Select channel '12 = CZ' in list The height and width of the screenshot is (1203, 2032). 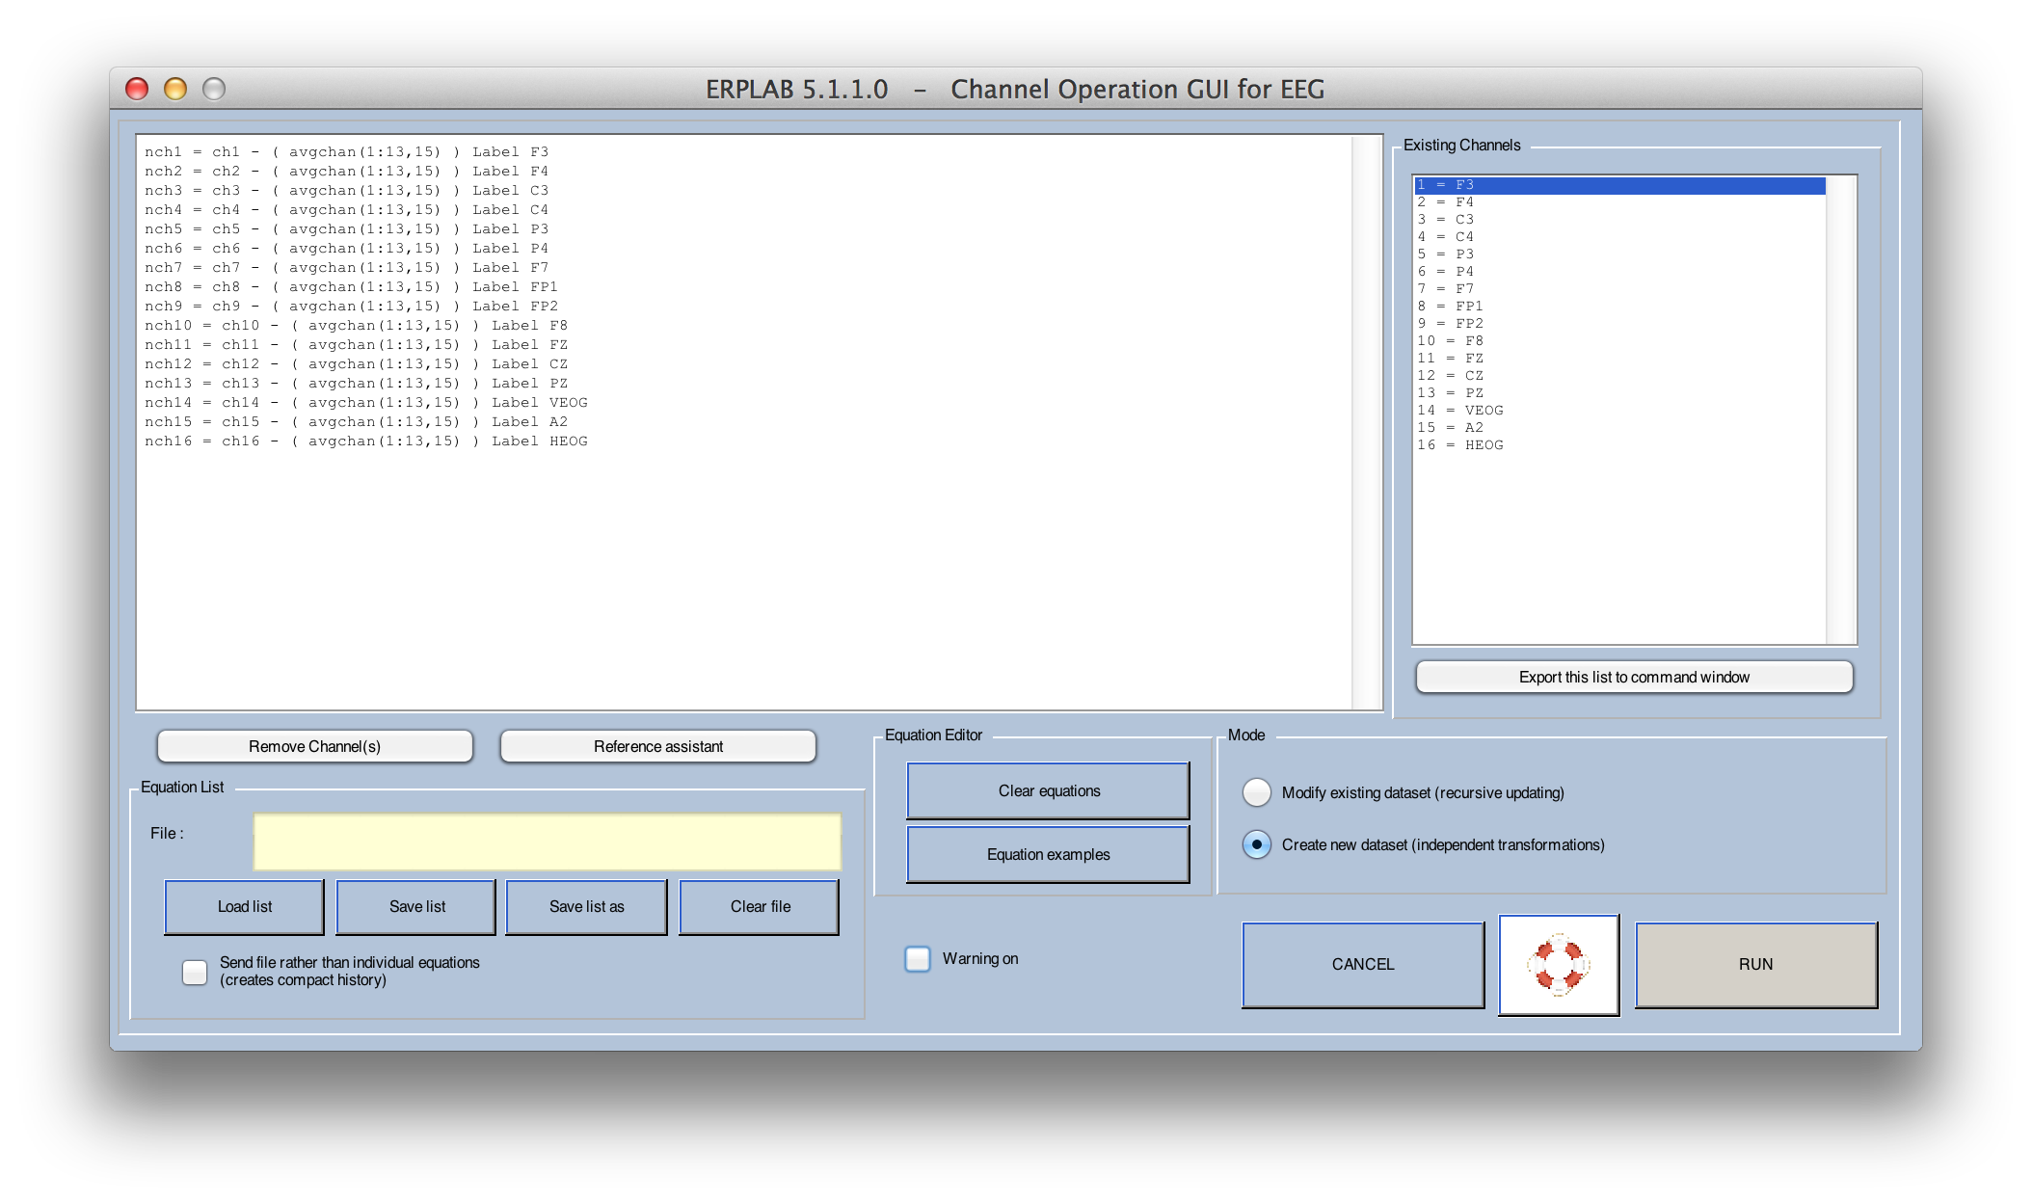pyautogui.click(x=1619, y=376)
